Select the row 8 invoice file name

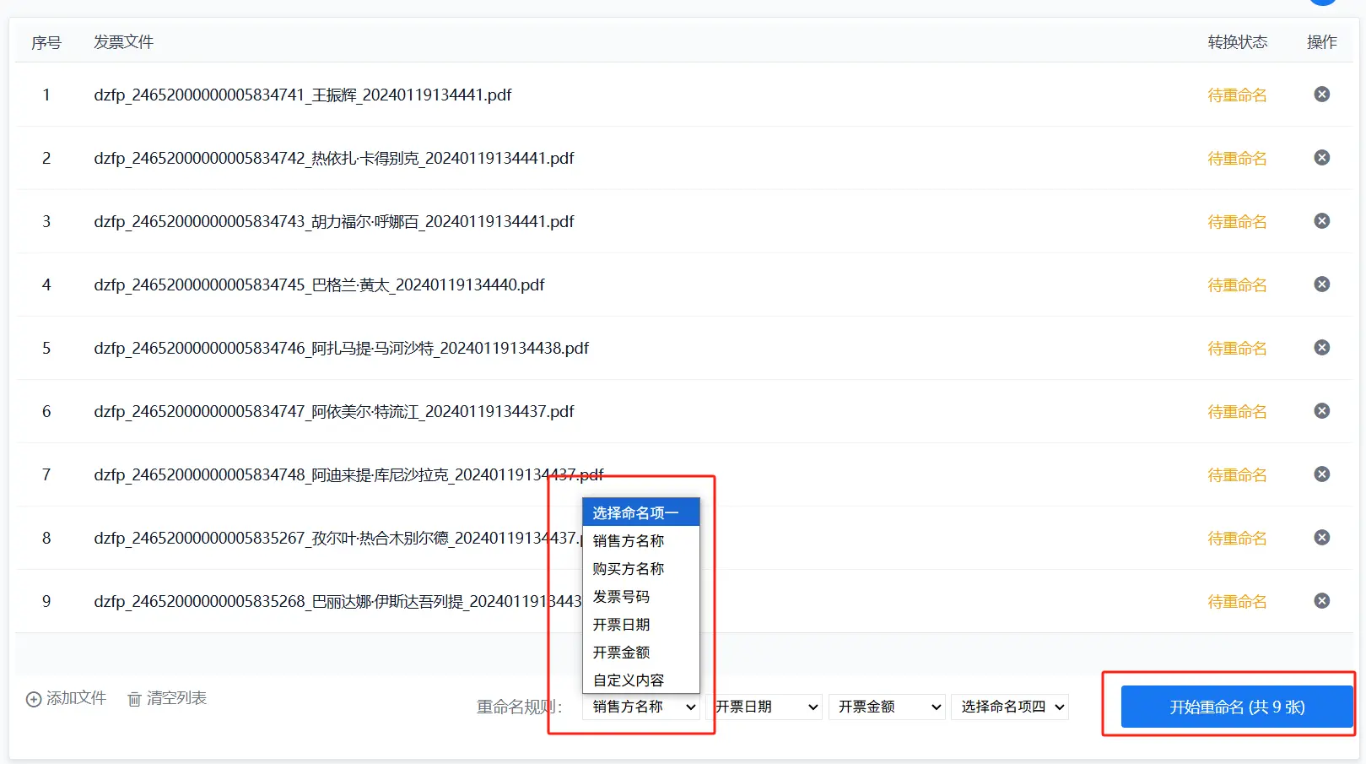[336, 538]
